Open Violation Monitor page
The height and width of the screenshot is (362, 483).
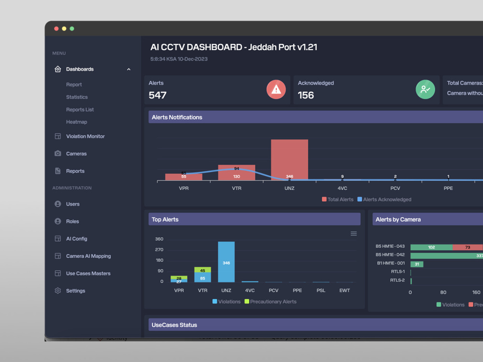(x=85, y=136)
